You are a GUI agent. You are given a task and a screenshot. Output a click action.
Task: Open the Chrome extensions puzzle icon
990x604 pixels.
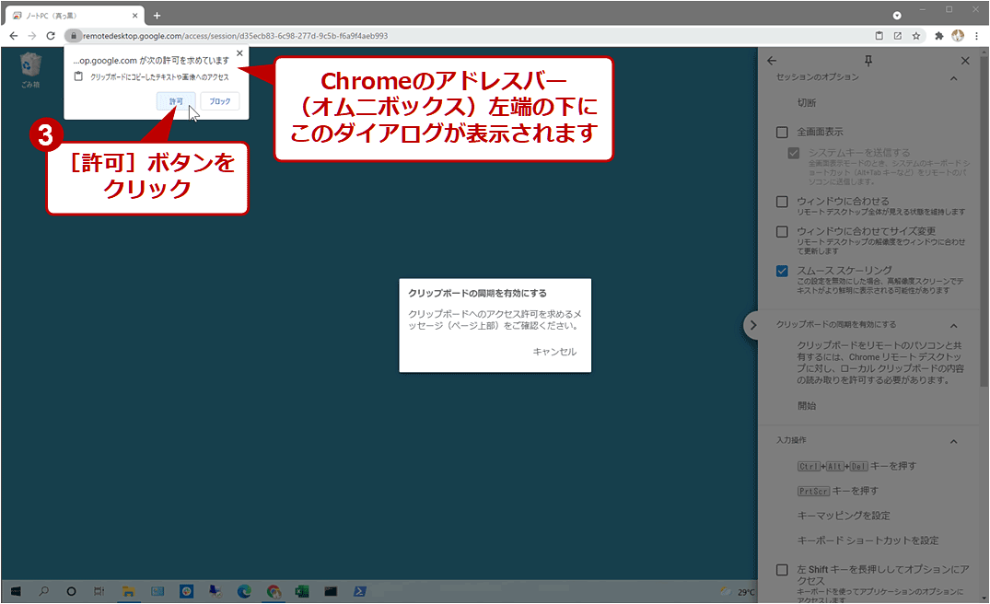point(938,36)
